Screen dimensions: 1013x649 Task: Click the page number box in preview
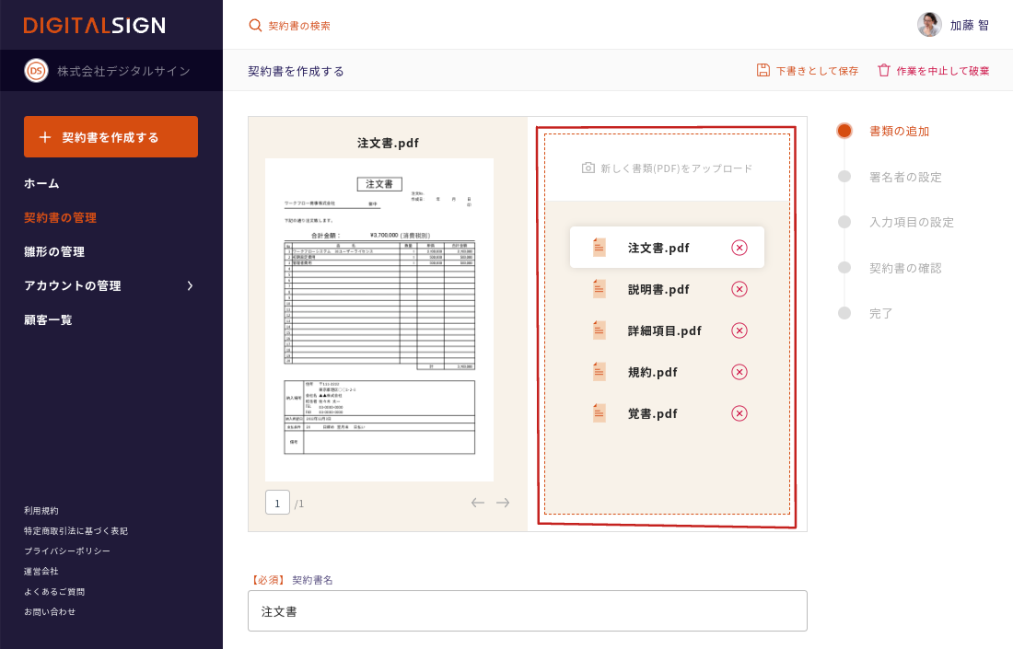pos(277,503)
